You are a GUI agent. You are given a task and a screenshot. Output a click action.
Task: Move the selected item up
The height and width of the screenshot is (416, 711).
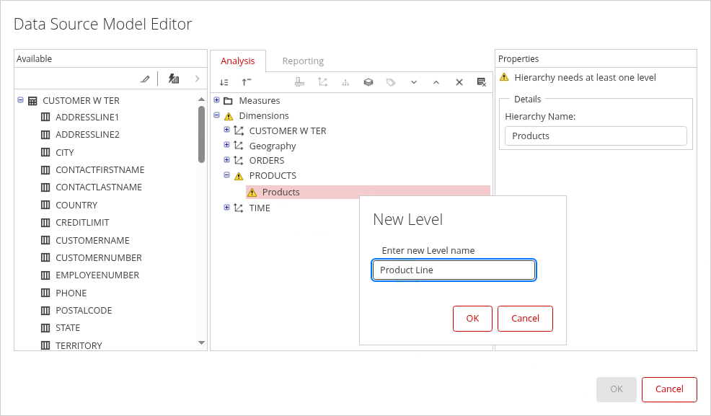tap(436, 82)
